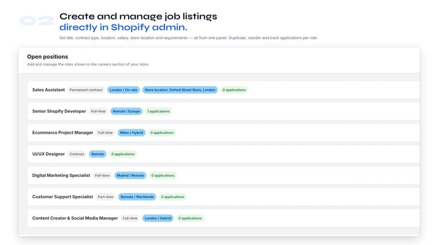Viewport: 436px width, 245px height.
Task: Click Full-time tag on Senior Shopify Developer
Action: (98, 112)
